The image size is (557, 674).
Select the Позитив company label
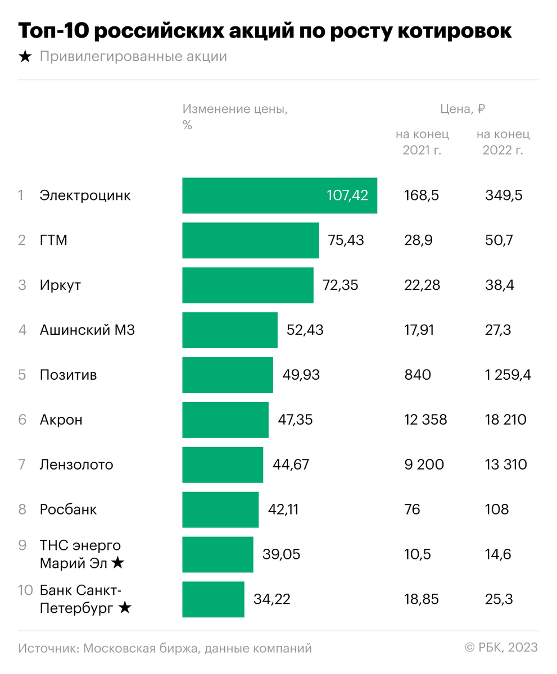[x=68, y=375]
